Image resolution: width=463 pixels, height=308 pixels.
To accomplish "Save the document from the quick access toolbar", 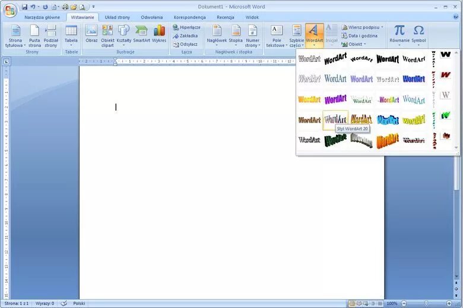I will tap(25, 7).
